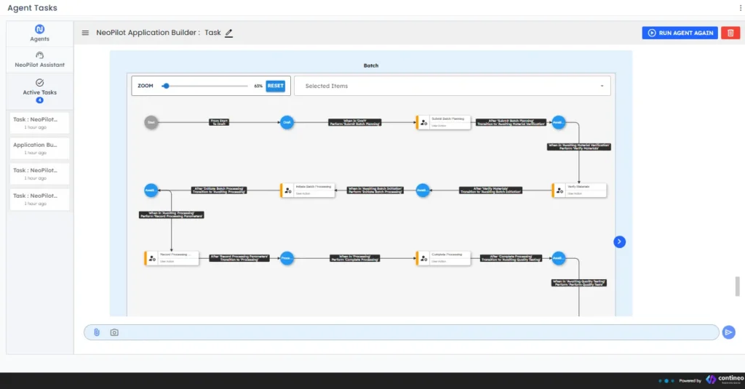Select the blue Draft state circle
The image size is (745, 389).
[x=287, y=123]
